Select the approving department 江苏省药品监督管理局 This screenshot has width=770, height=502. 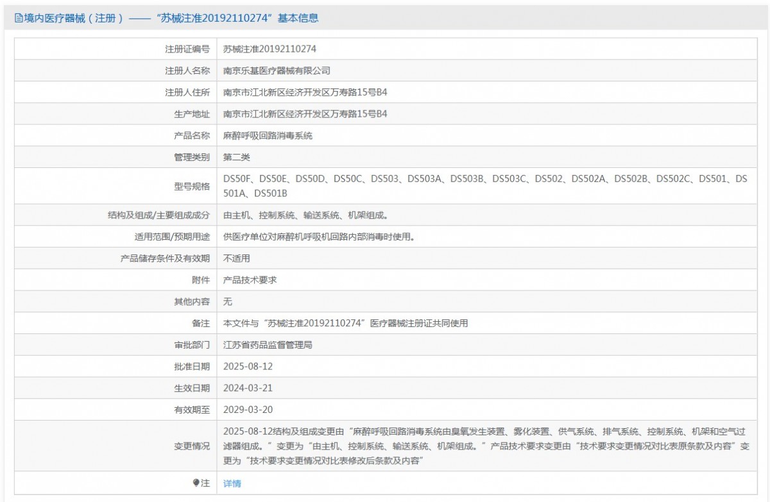(x=268, y=345)
